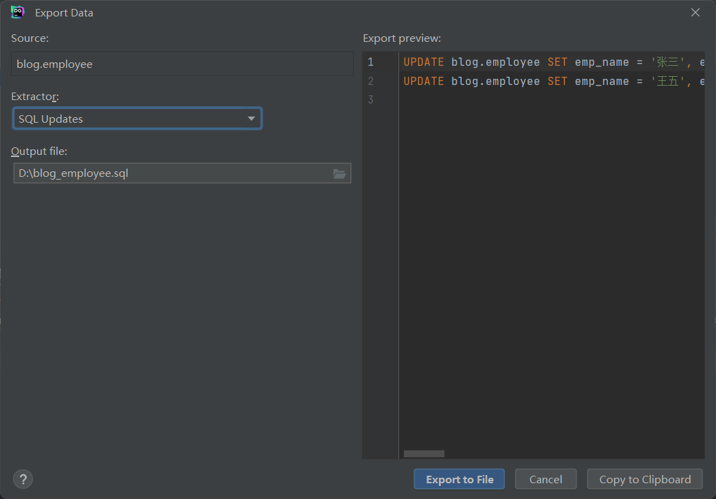Viewport: 716px width, 499px height.
Task: Open the help question mark button
Action: pos(23,479)
